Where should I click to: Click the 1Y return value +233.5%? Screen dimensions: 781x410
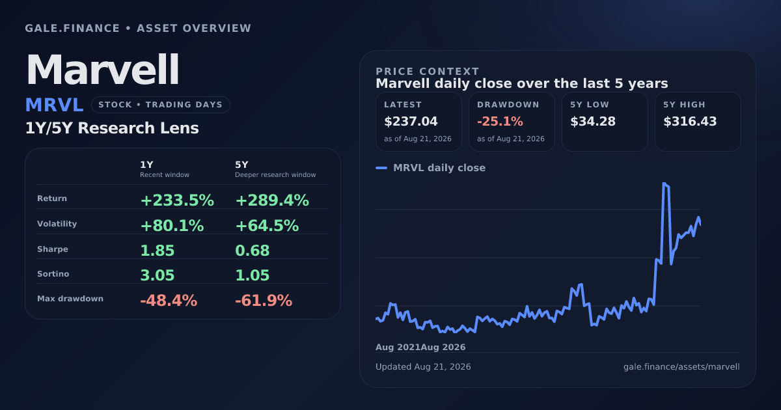pyautogui.click(x=177, y=200)
